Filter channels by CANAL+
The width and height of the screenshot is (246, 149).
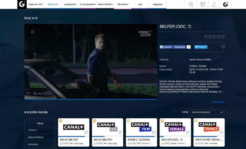pyautogui.click(x=40, y=130)
